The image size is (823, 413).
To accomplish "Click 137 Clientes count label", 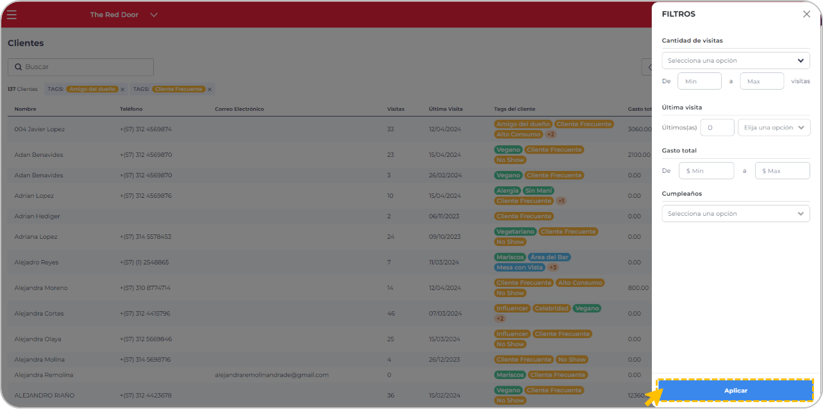I will click(22, 90).
